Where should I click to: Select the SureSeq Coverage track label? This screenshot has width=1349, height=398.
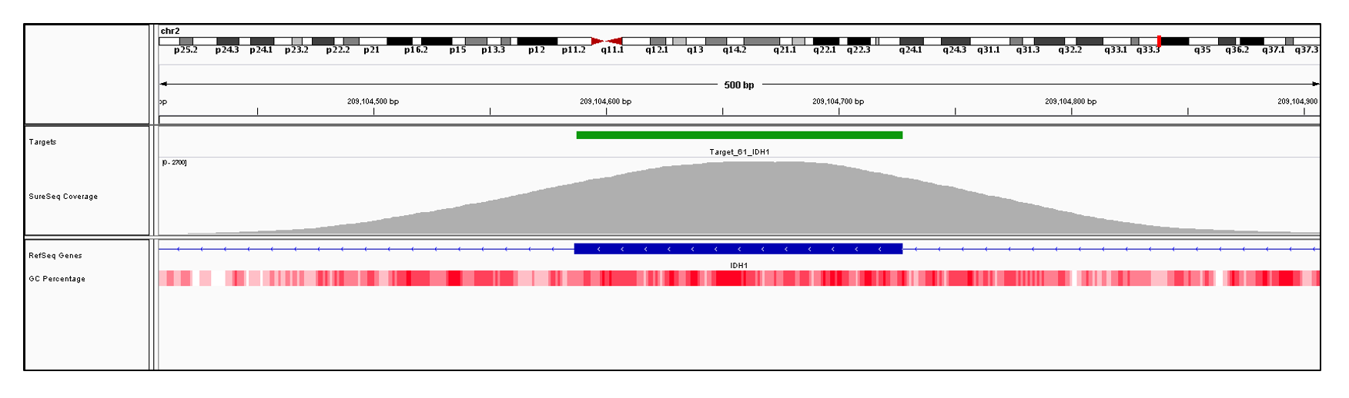[x=63, y=197]
